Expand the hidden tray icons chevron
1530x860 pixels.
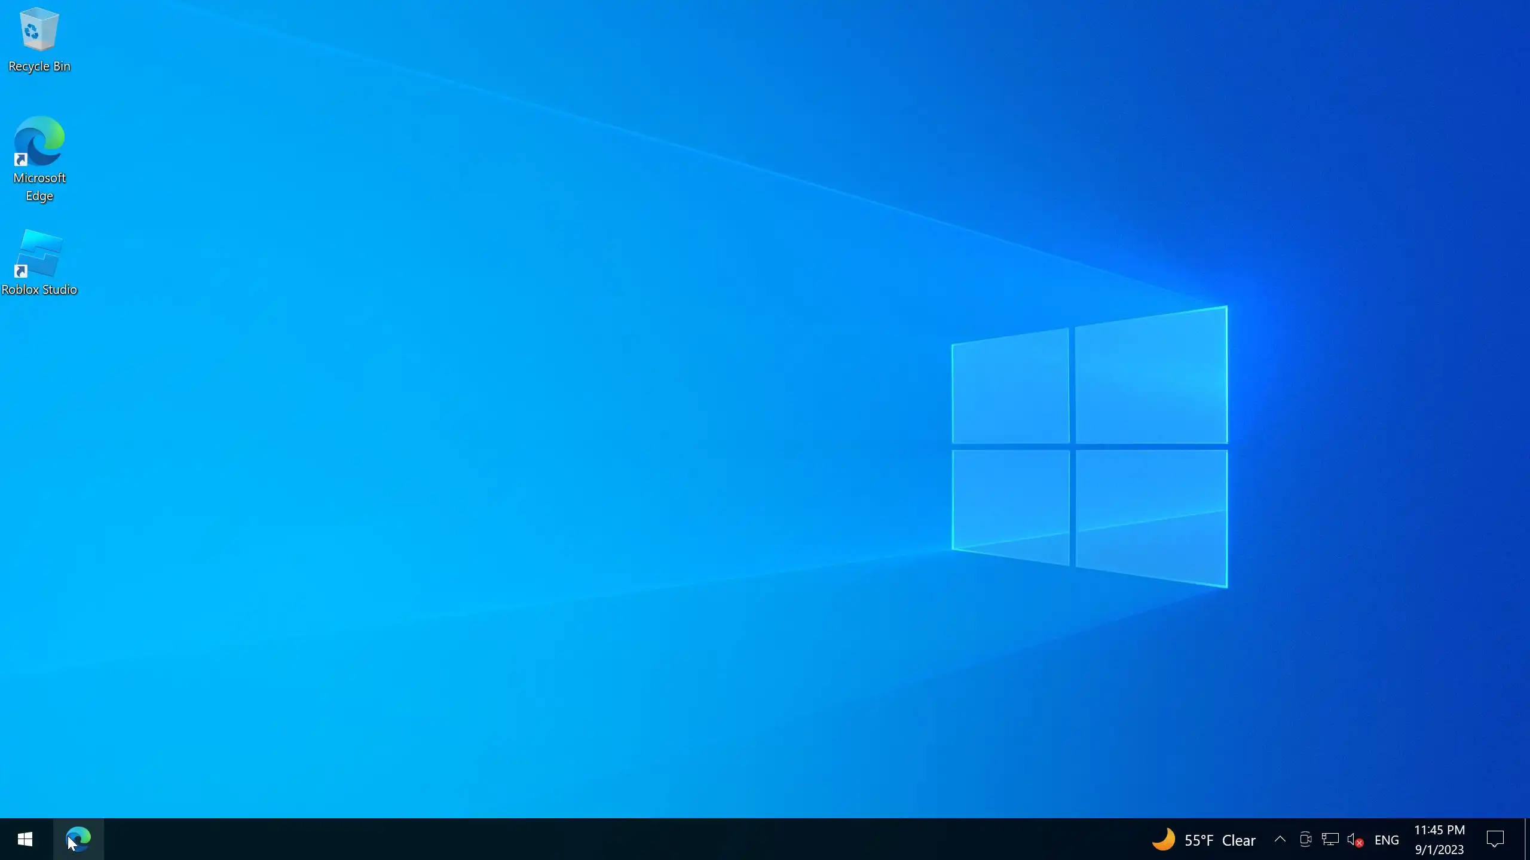click(x=1280, y=839)
